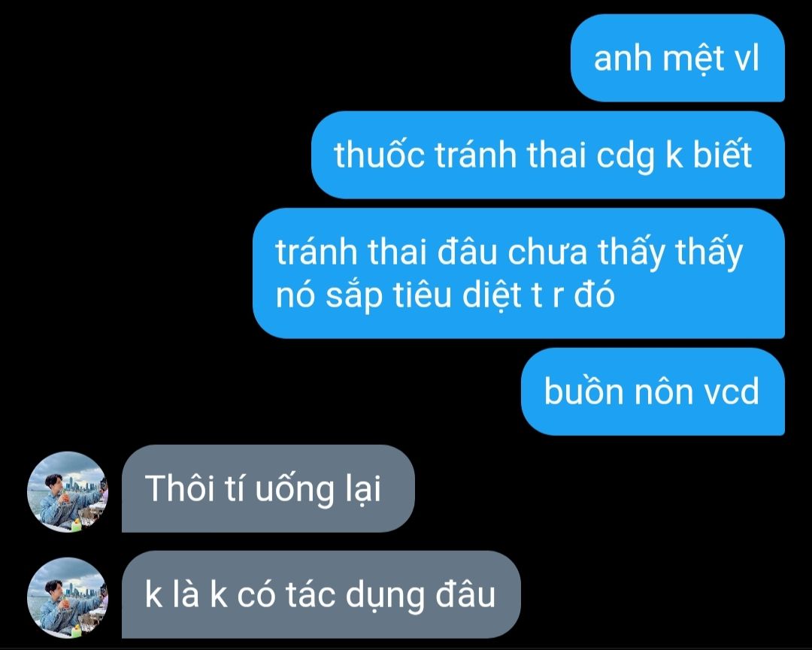Tap the two-line message starting "tránh thai đâu"
Viewport: 812px width, 650px height.
(x=519, y=274)
